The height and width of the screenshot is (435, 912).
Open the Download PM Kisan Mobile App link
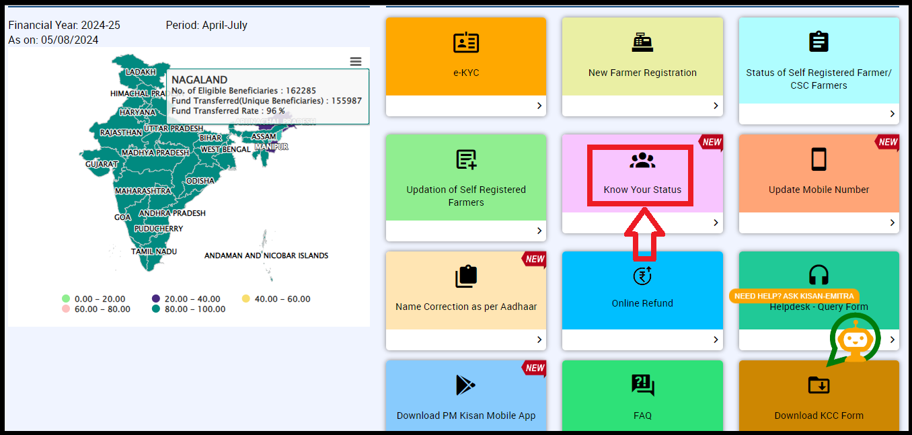(x=466, y=416)
